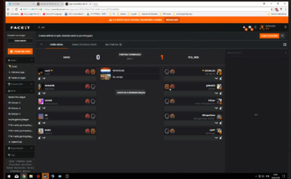
Task: Click add-friend icon under NAVU captain
Action: pos(40,78)
